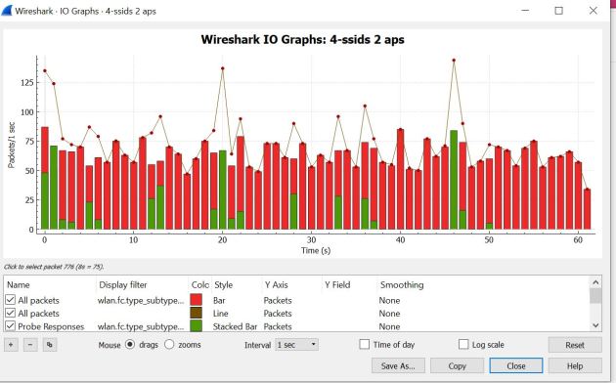Click the green color swatch for Probe Responses
616x383 pixels.
click(196, 326)
